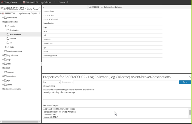Click the services folder icon
192x124 pixels.
click(x=5, y=72)
